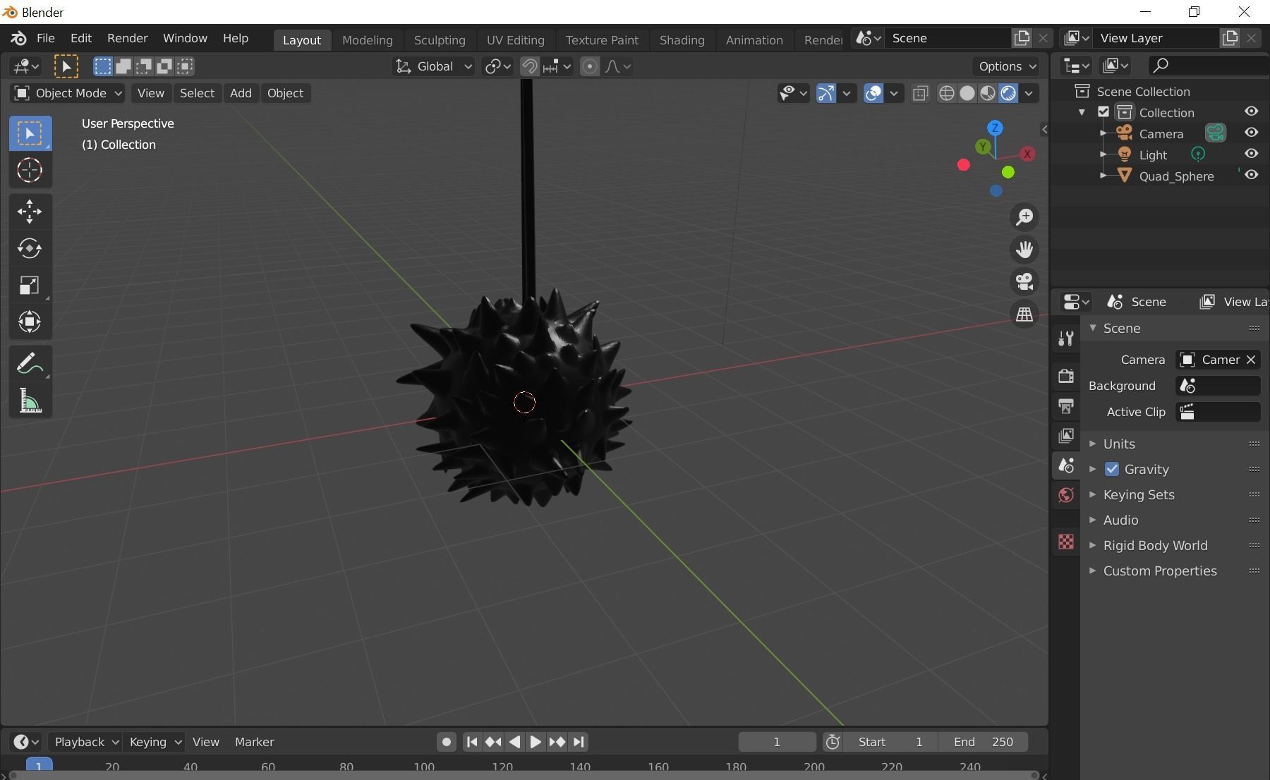
Task: Hide the Light in the outliner
Action: (1252, 154)
